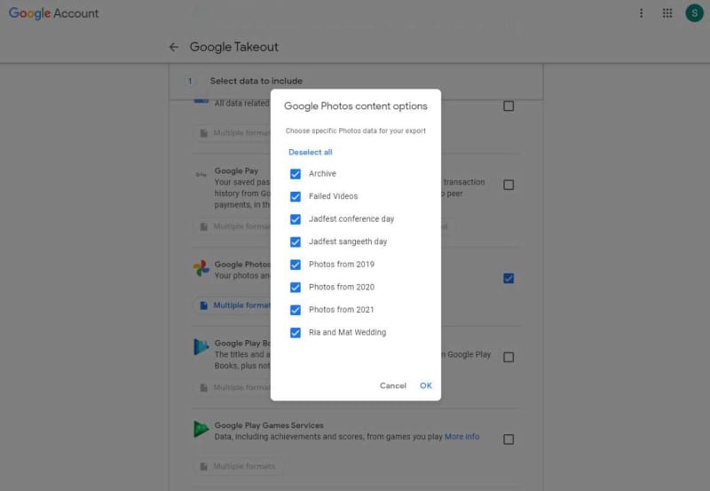Confirm with the OK button

(x=426, y=385)
